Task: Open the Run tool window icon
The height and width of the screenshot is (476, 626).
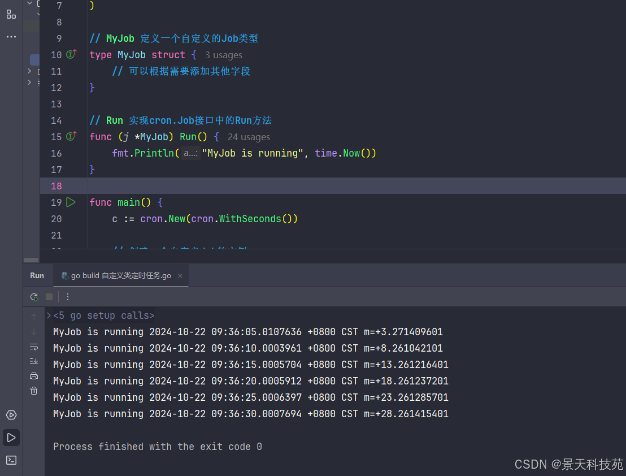Action: [x=11, y=438]
